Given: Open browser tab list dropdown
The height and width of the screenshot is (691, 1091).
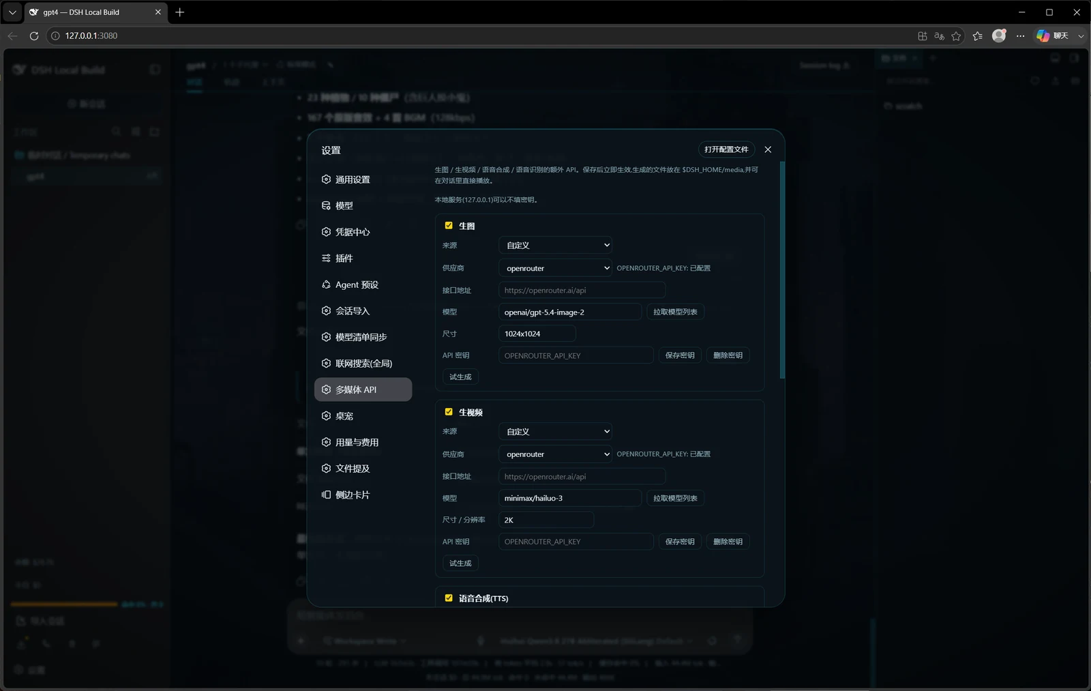Looking at the screenshot, I should (12, 12).
